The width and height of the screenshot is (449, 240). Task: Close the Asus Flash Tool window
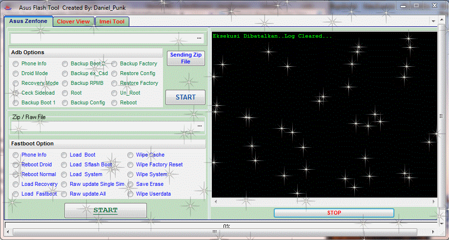pyautogui.click(x=434, y=5)
